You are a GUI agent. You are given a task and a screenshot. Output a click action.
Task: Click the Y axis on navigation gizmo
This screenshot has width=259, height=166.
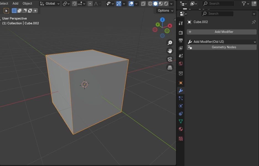tap(158, 25)
